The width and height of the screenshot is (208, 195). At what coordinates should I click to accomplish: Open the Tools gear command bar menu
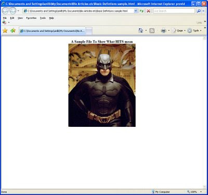(x=194, y=31)
